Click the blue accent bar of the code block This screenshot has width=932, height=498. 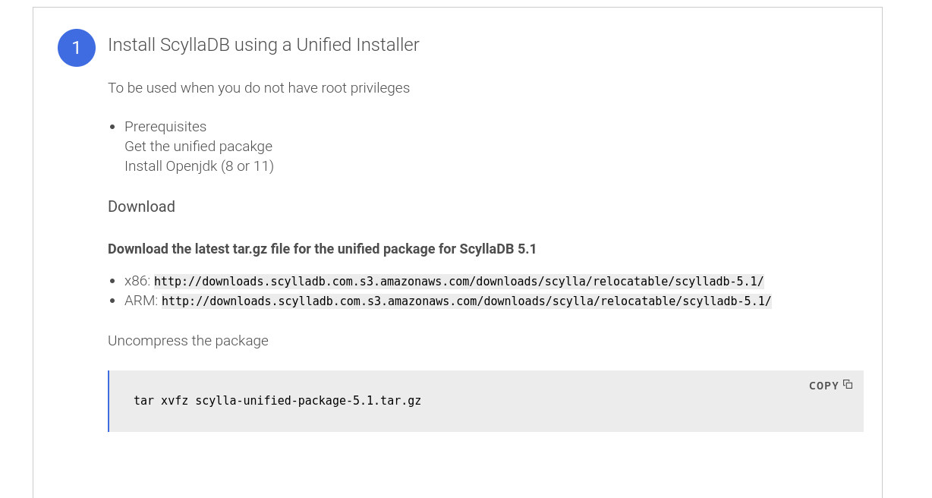click(x=109, y=401)
